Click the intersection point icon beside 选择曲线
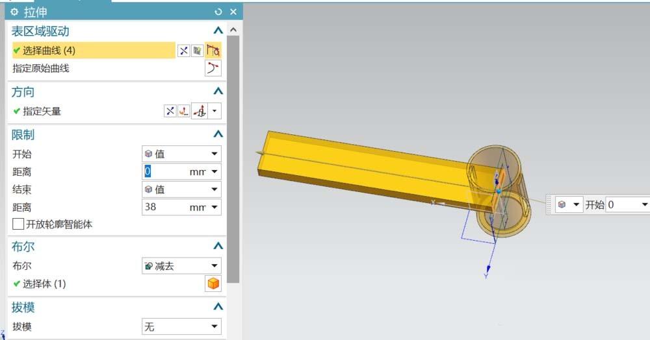The height and width of the screenshot is (340, 650). coord(184,51)
